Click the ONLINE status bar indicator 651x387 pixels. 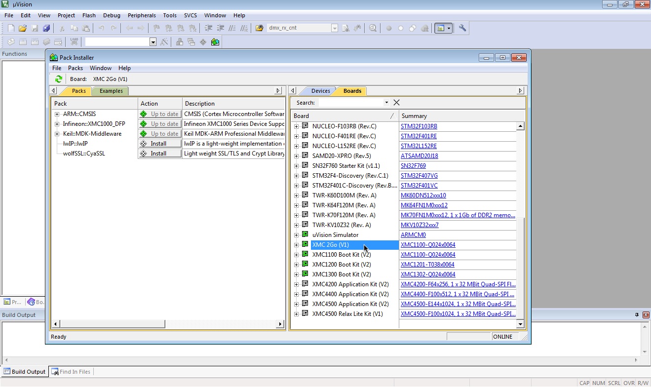tap(502, 337)
